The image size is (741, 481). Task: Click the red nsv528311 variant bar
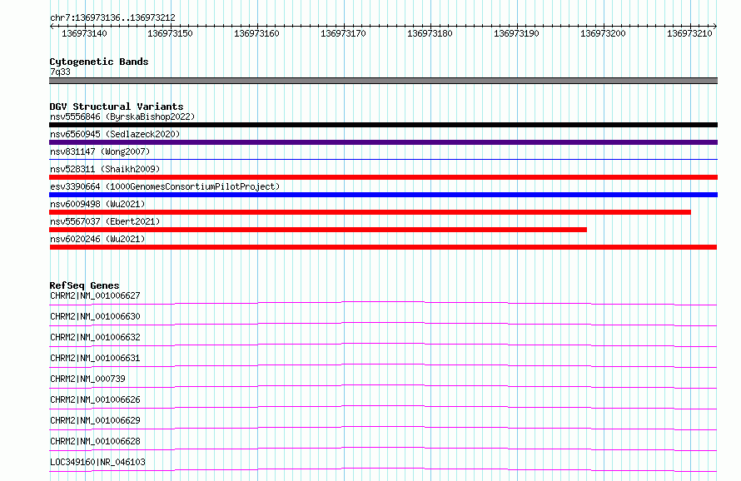coord(383,177)
